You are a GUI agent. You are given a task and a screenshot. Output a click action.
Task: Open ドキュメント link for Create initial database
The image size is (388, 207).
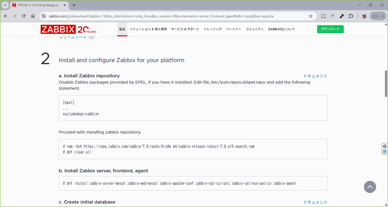tap(315, 202)
